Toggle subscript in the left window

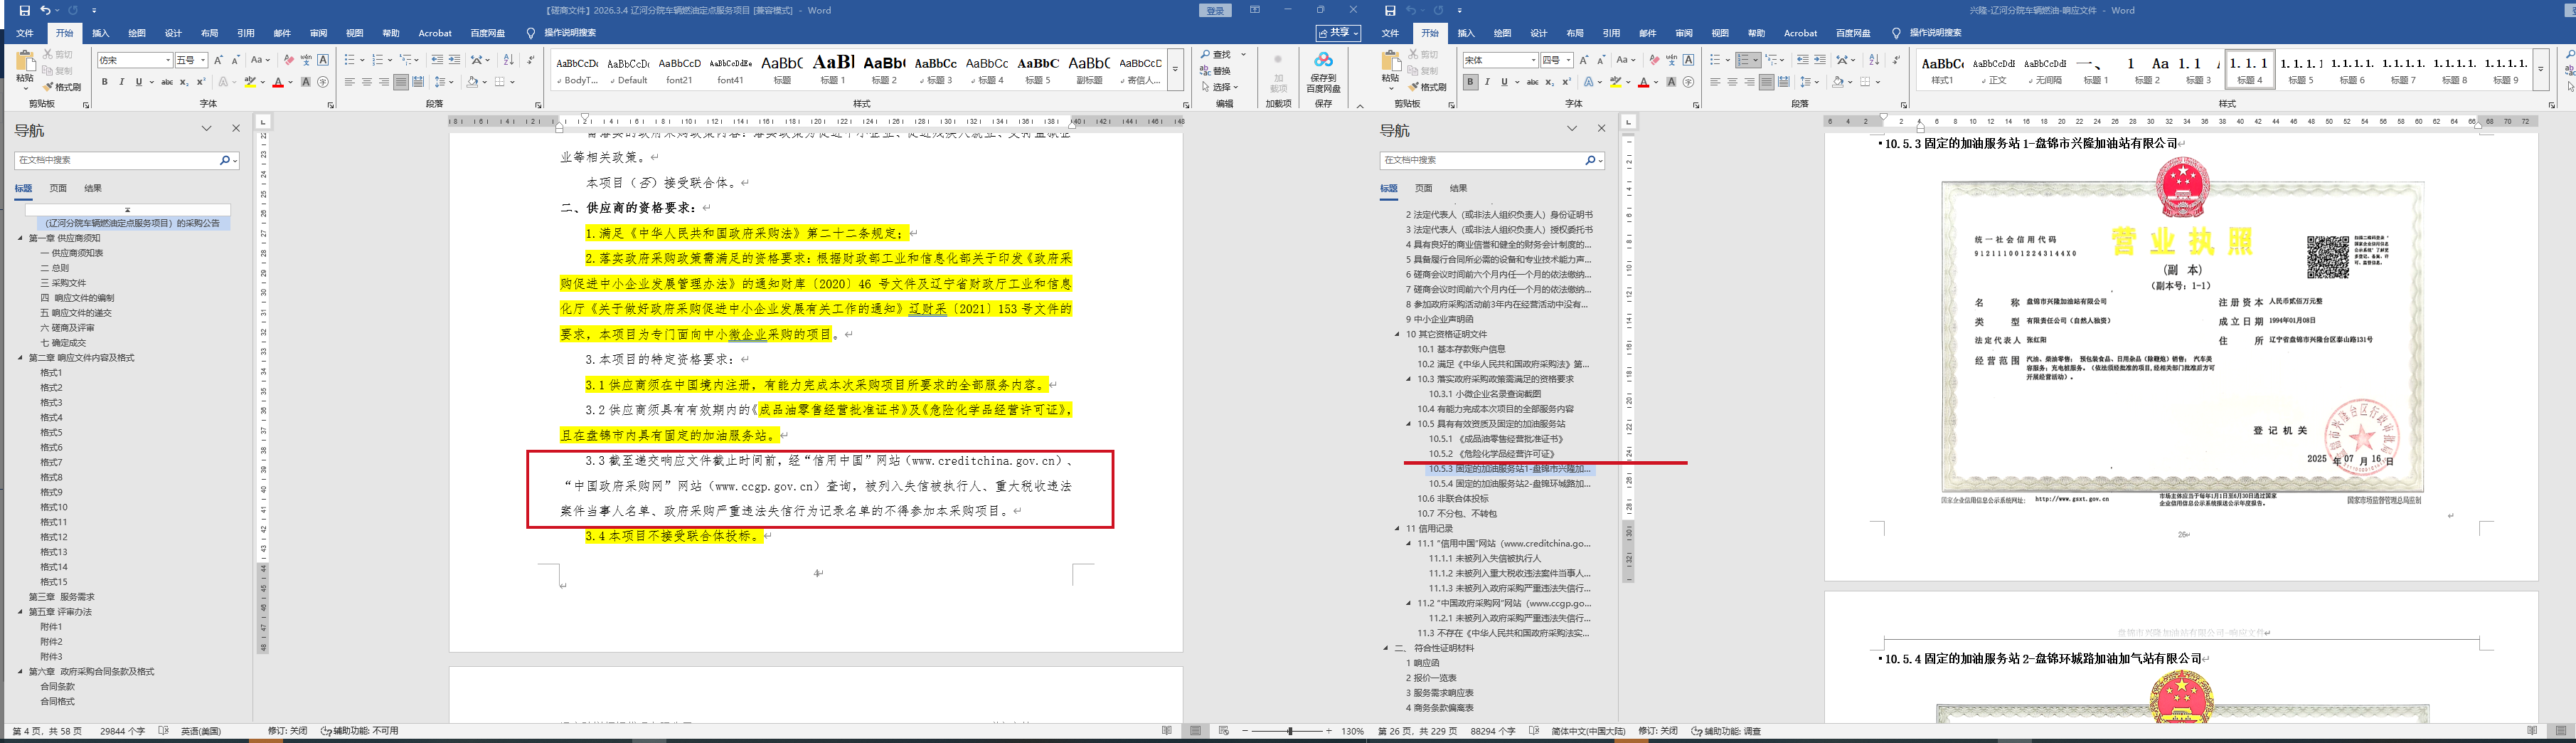[x=184, y=82]
